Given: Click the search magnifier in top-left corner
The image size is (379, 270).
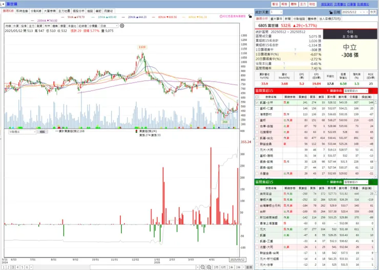Looking at the screenshot, I should [1, 4].
